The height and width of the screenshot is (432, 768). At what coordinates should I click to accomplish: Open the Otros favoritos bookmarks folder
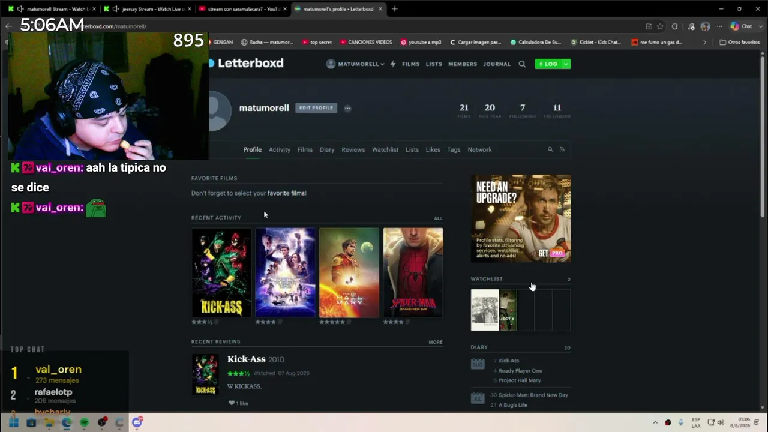[740, 43]
